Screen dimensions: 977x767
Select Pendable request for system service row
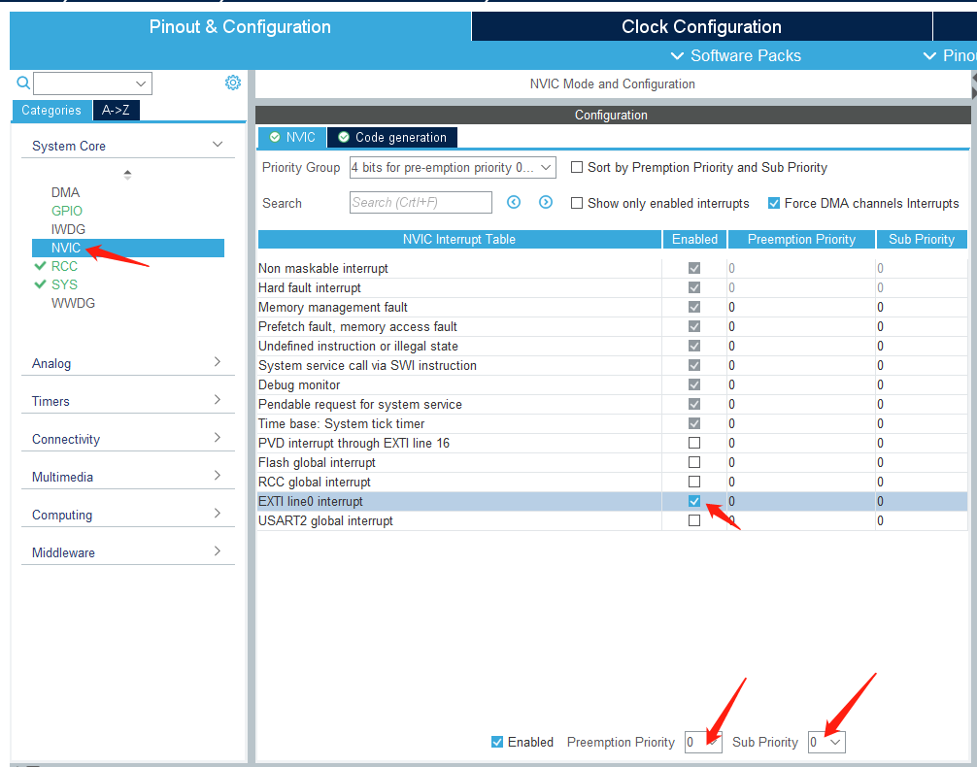coord(613,404)
